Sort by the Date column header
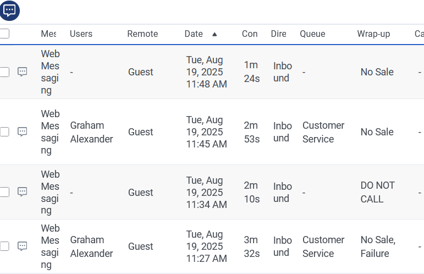Screen dimensions: 424x274 pyautogui.click(x=194, y=34)
